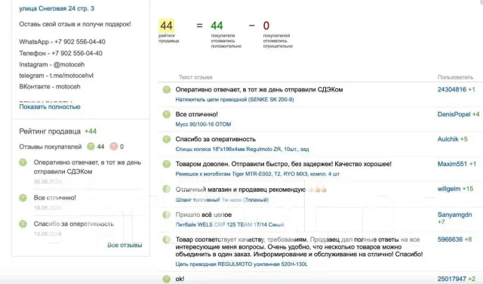
Task: Click the smiley icon beside sidebar review Оперативно отвечает
Action: [x=23, y=162]
